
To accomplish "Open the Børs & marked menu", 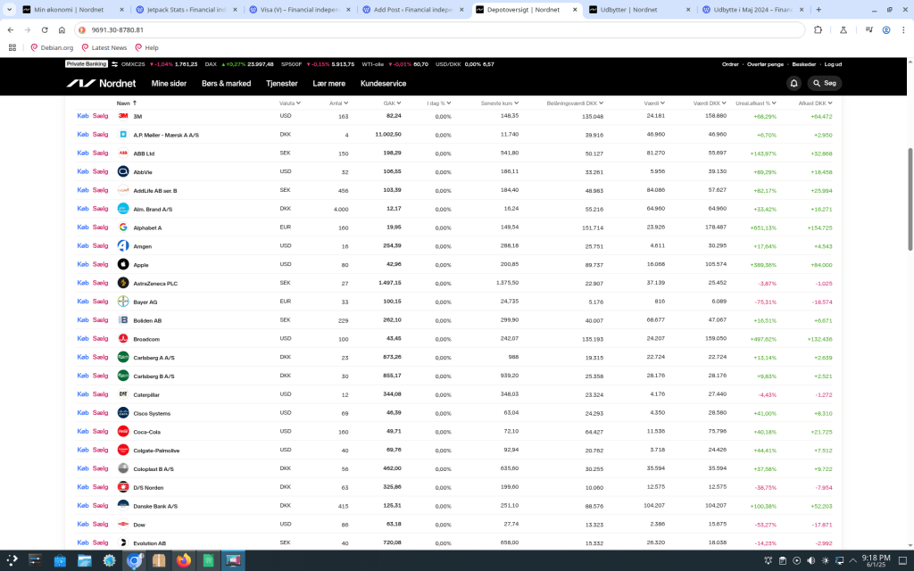I will coord(226,83).
